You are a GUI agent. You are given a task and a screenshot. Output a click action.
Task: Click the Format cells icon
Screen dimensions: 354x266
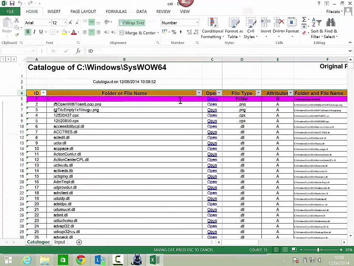point(292,23)
